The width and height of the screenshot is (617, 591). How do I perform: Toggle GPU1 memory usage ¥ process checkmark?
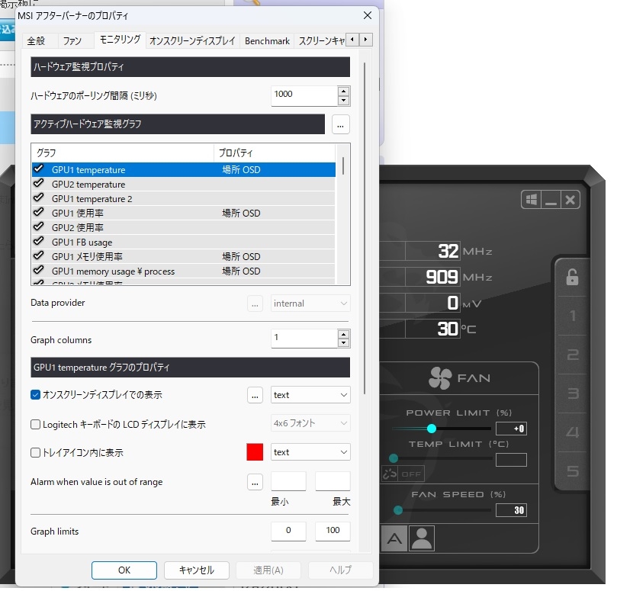[x=39, y=271]
